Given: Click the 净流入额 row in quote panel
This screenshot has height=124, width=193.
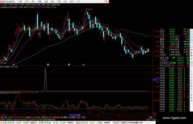Looking at the screenshot, I should (x=175, y=58).
